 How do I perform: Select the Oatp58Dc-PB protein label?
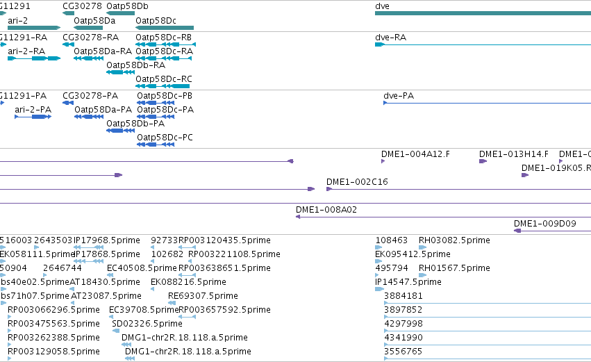coord(165,96)
